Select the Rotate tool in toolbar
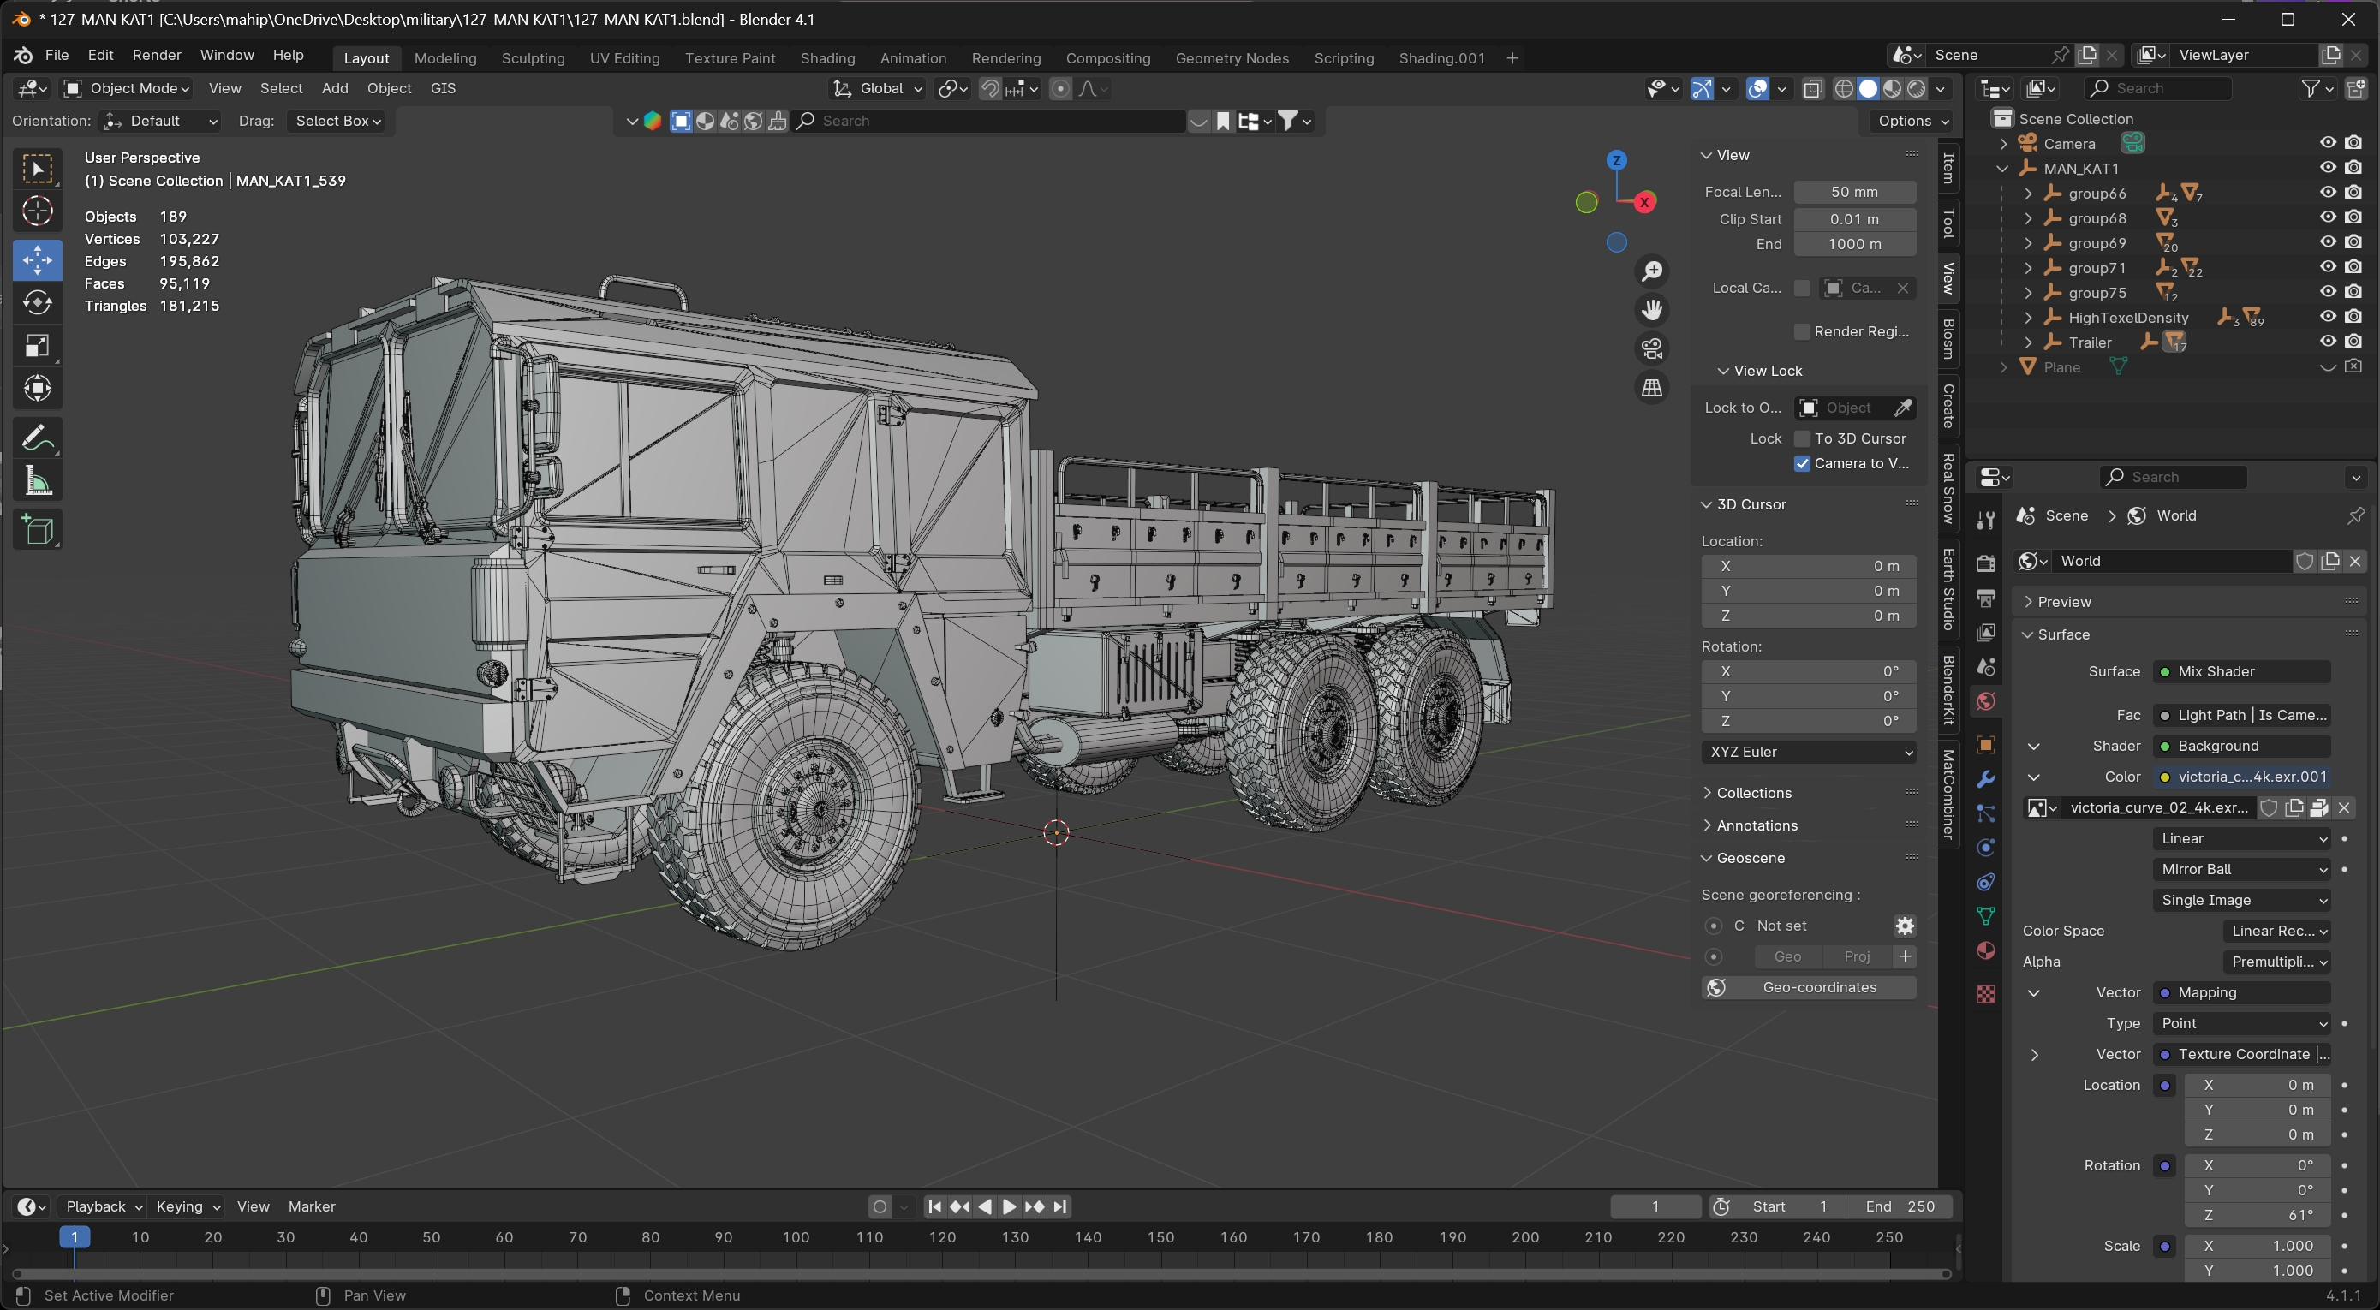This screenshot has height=1310, width=2380. point(37,303)
